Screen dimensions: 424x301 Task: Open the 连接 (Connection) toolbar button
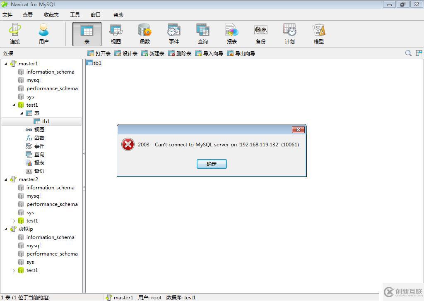pos(15,34)
